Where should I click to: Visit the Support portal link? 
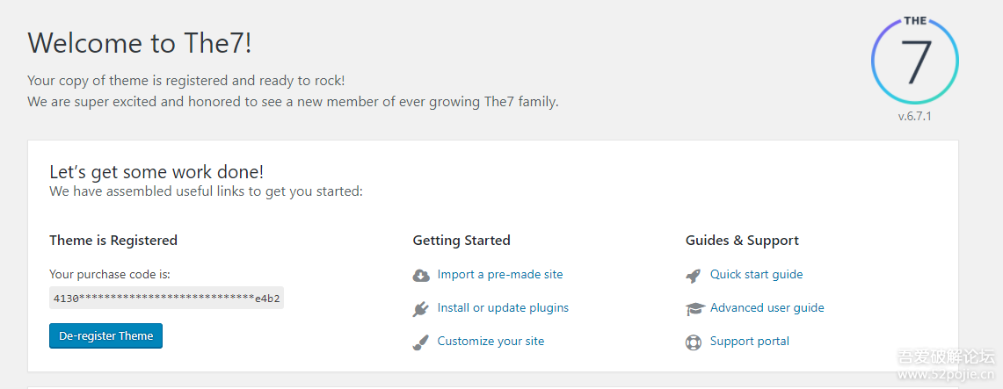tap(750, 342)
